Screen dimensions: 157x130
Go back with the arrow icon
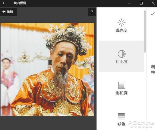[x=4, y=3]
